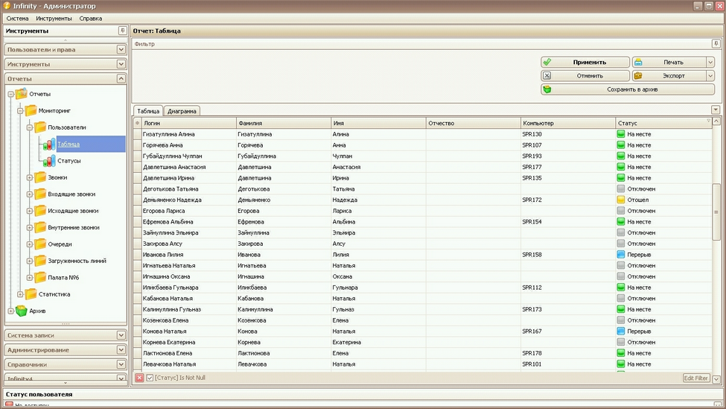Click the table vertical scrollbar thumb
726x409 pixels.
pyautogui.click(x=716, y=212)
